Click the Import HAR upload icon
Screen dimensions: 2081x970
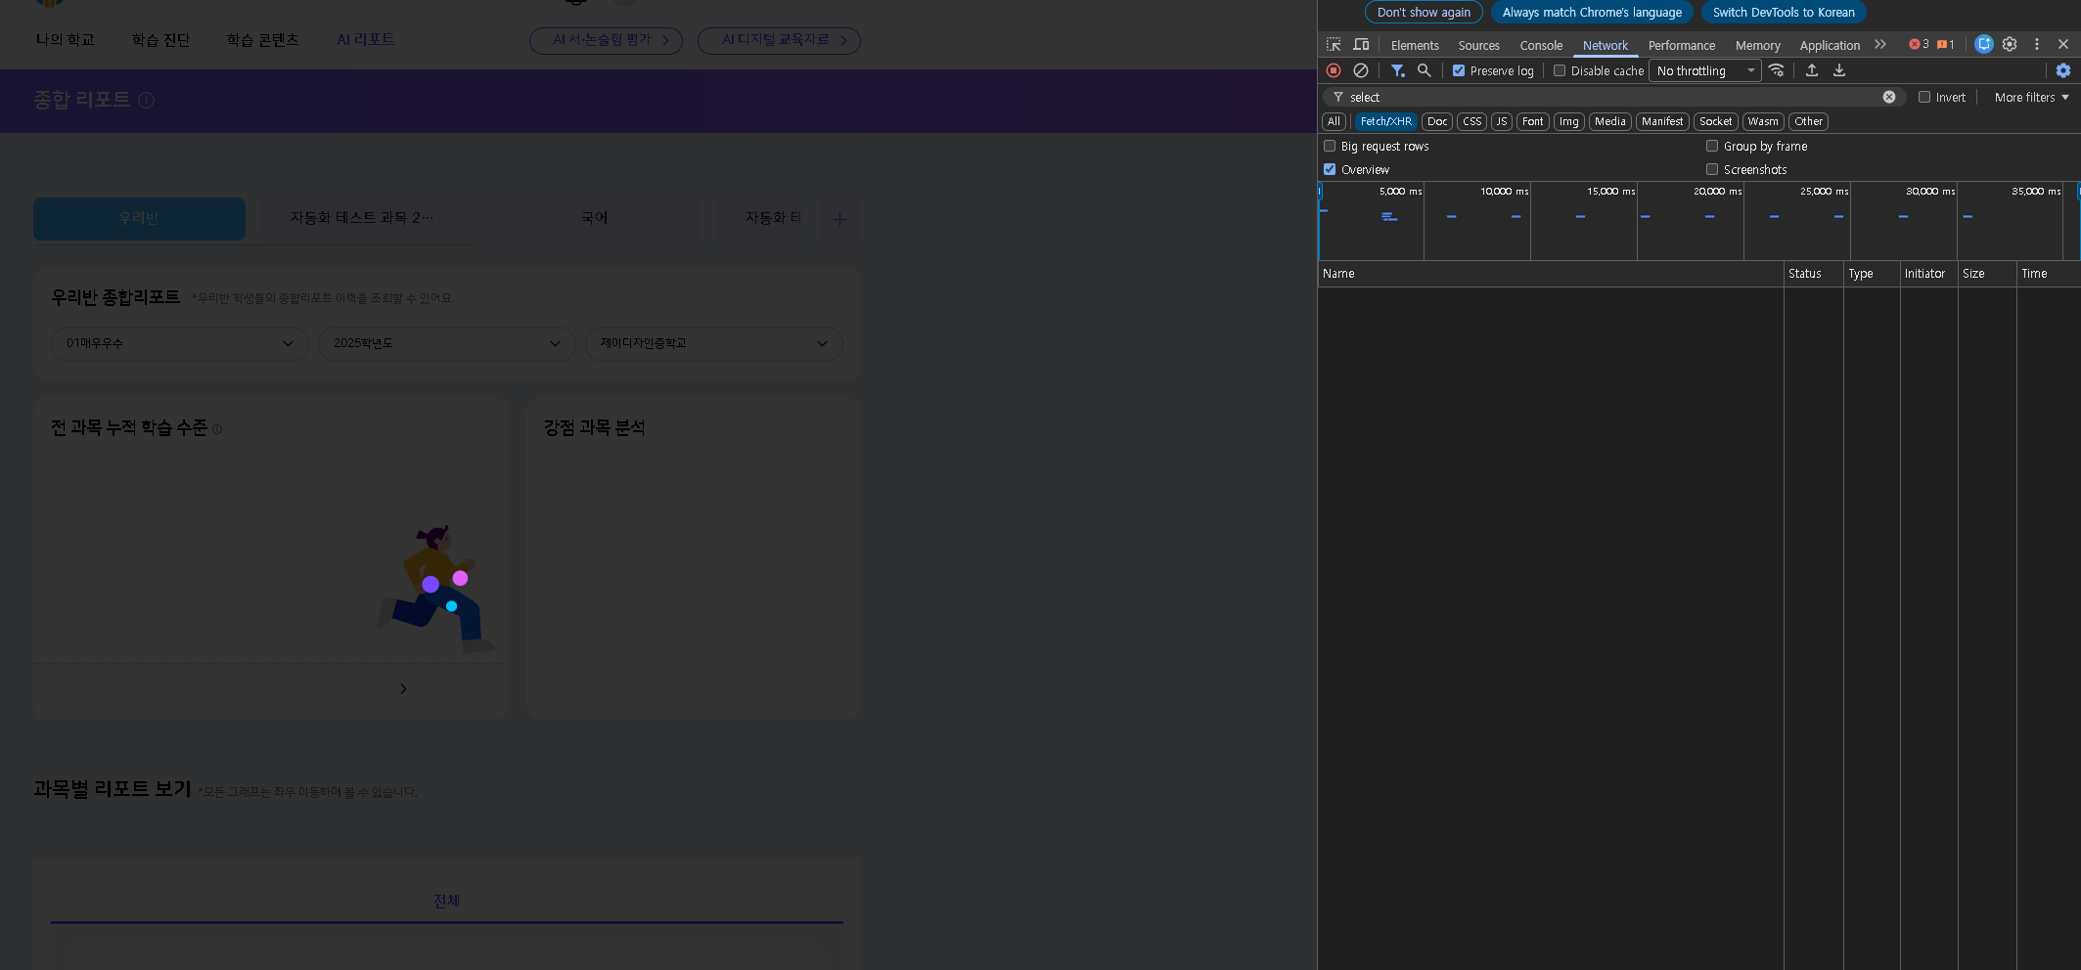click(x=1812, y=70)
